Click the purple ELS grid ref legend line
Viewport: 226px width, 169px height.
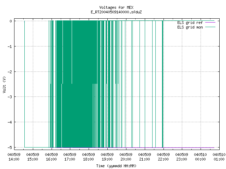point(210,23)
